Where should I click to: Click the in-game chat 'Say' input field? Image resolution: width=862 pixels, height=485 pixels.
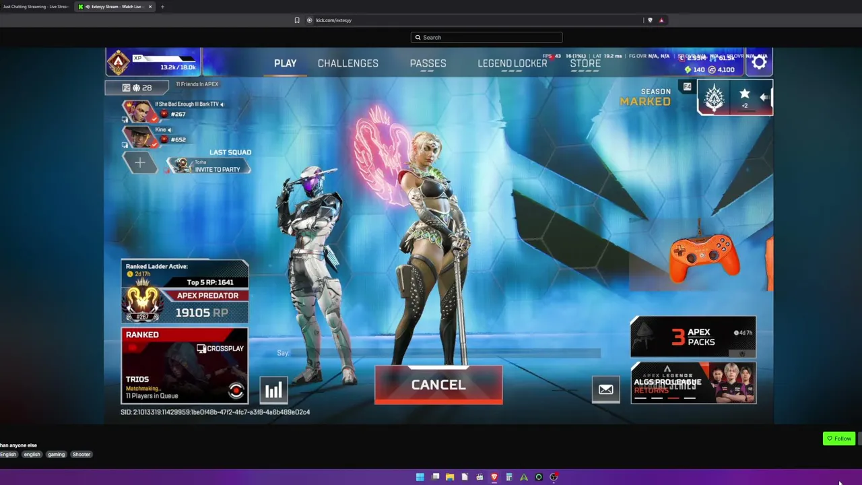pos(438,353)
